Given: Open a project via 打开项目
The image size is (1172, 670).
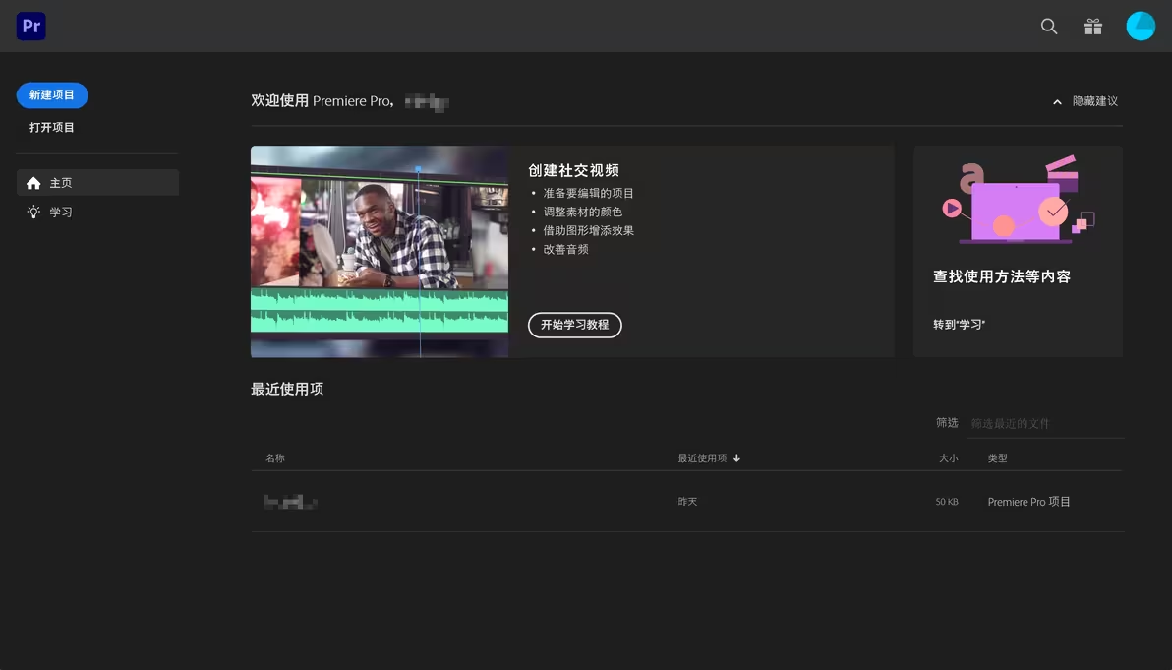Looking at the screenshot, I should click(x=52, y=126).
